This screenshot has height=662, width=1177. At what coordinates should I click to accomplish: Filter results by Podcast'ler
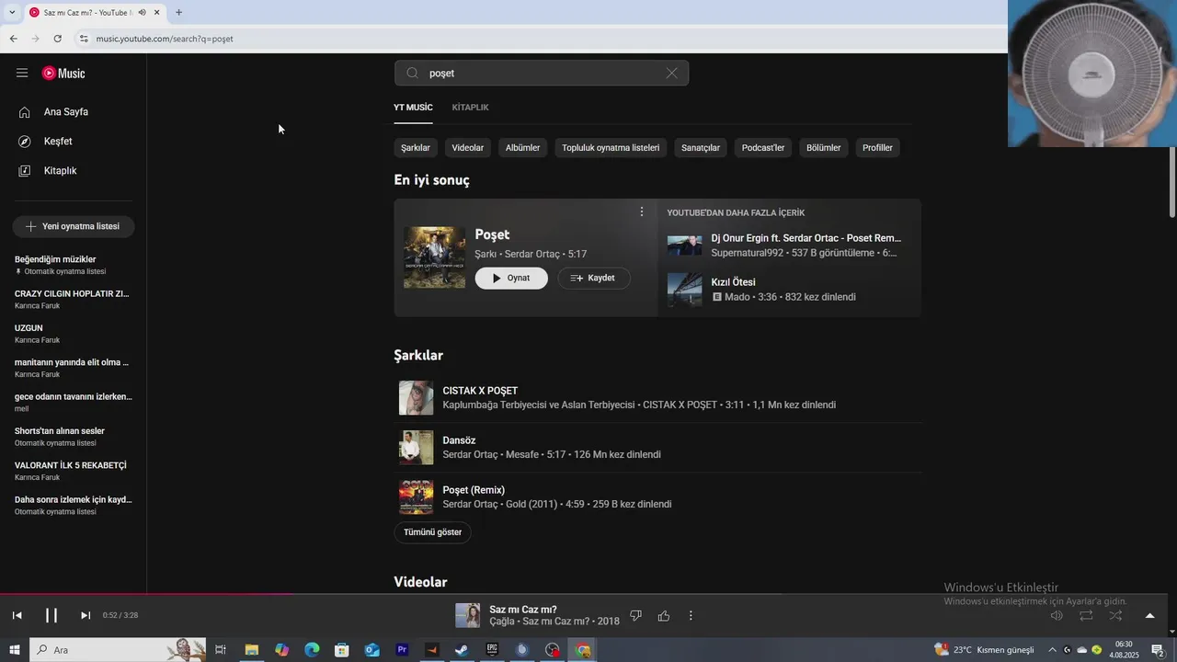(x=763, y=148)
